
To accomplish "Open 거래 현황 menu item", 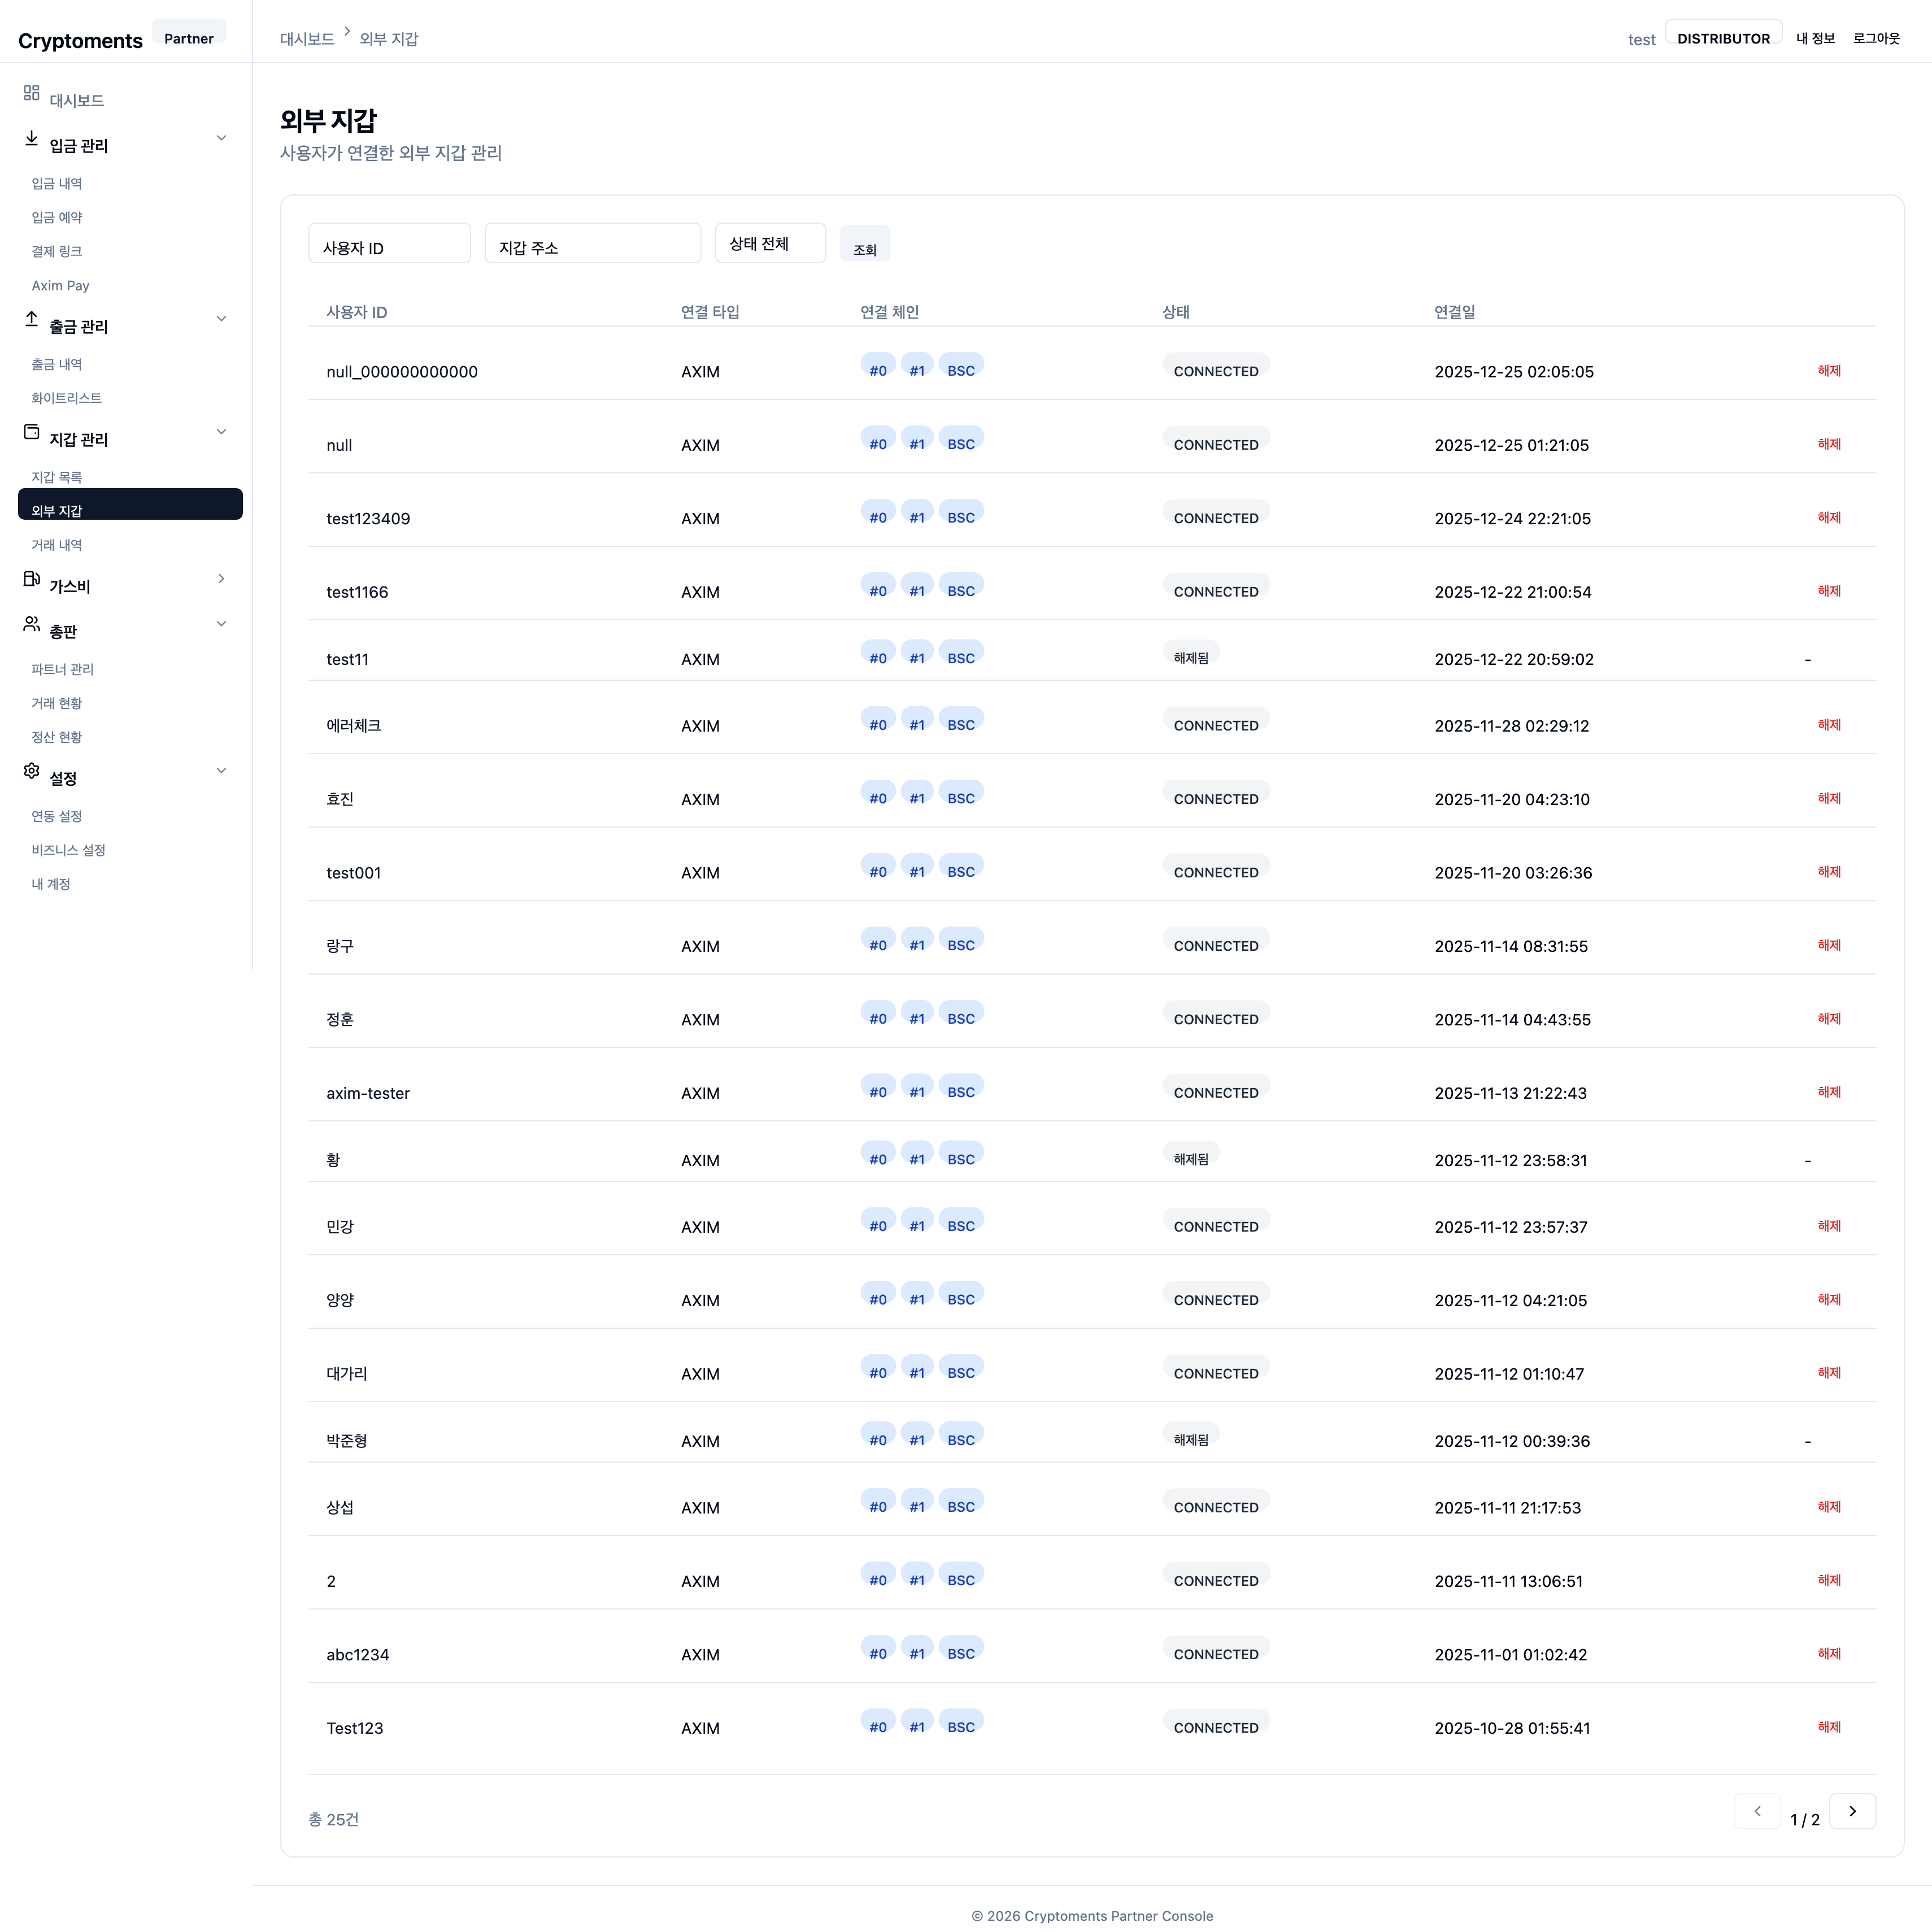I will pyautogui.click(x=57, y=703).
